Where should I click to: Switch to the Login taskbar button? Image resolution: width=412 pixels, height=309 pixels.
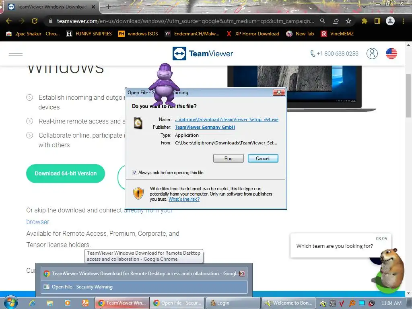point(233,303)
